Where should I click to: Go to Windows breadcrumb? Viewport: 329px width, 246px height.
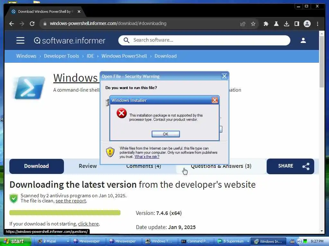tap(26, 56)
